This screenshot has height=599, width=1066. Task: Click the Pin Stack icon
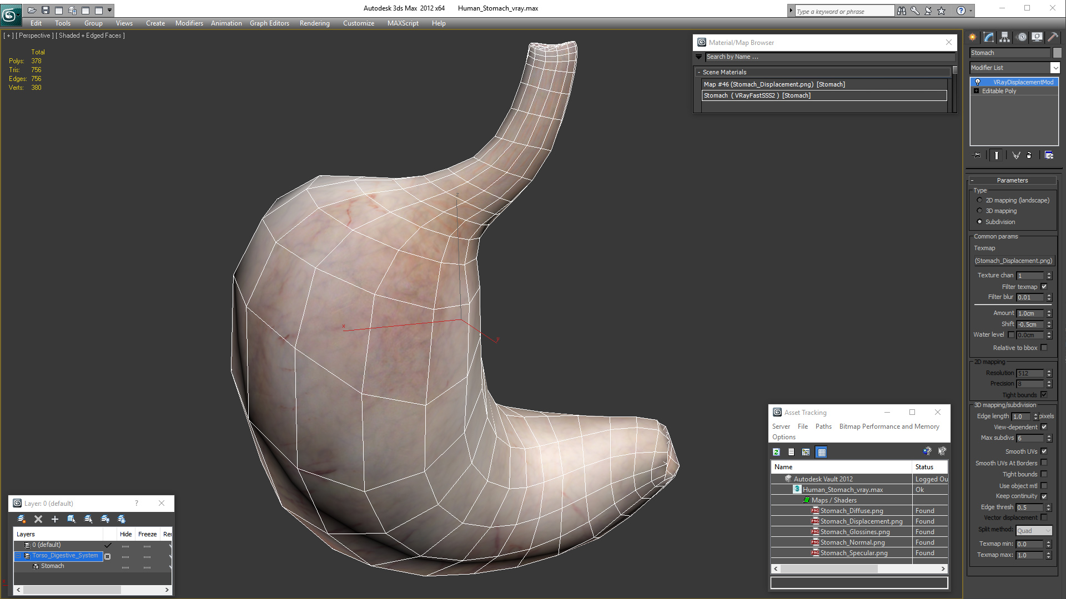click(977, 155)
